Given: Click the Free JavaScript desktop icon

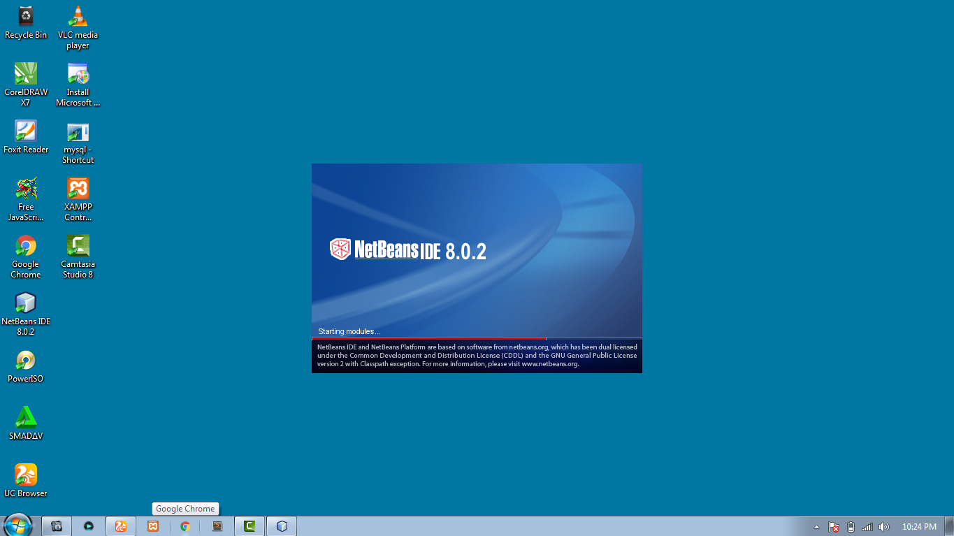Looking at the screenshot, I should pyautogui.click(x=26, y=200).
